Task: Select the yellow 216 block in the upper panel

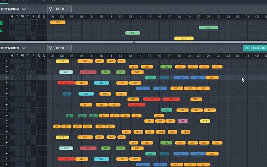Action: coord(184,38)
